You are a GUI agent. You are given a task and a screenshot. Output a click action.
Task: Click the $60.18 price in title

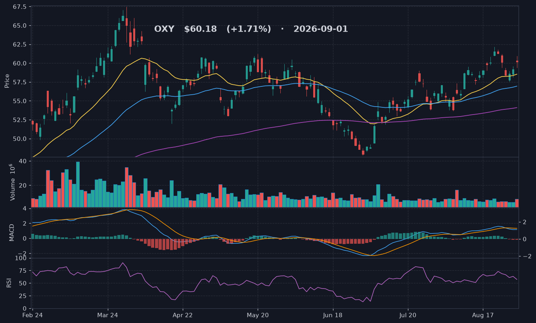(200, 29)
